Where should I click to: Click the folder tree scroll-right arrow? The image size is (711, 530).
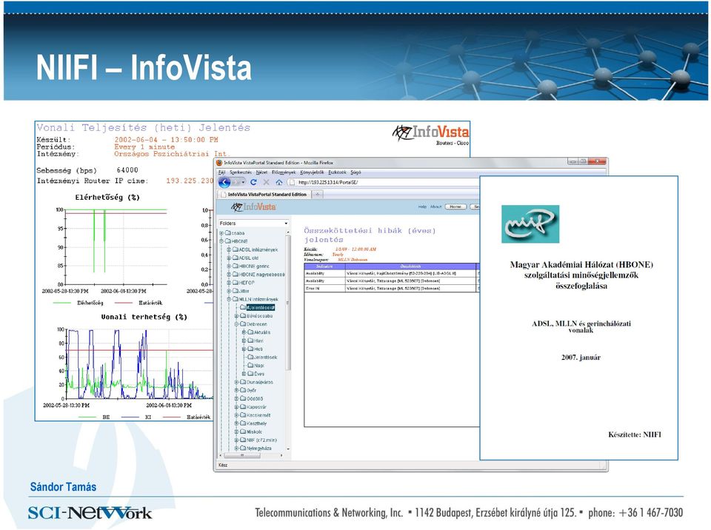(x=282, y=455)
